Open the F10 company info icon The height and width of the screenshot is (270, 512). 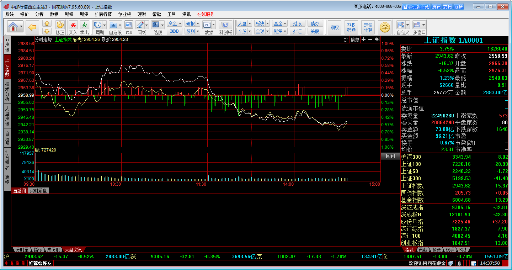point(129,25)
